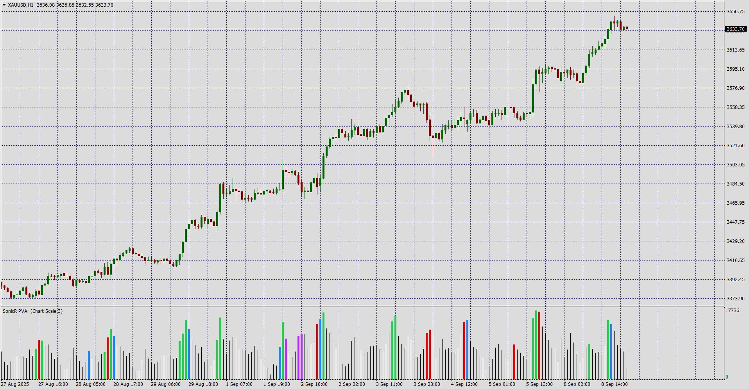Click the 8 Sep 14:00 time label

click(x=615, y=384)
